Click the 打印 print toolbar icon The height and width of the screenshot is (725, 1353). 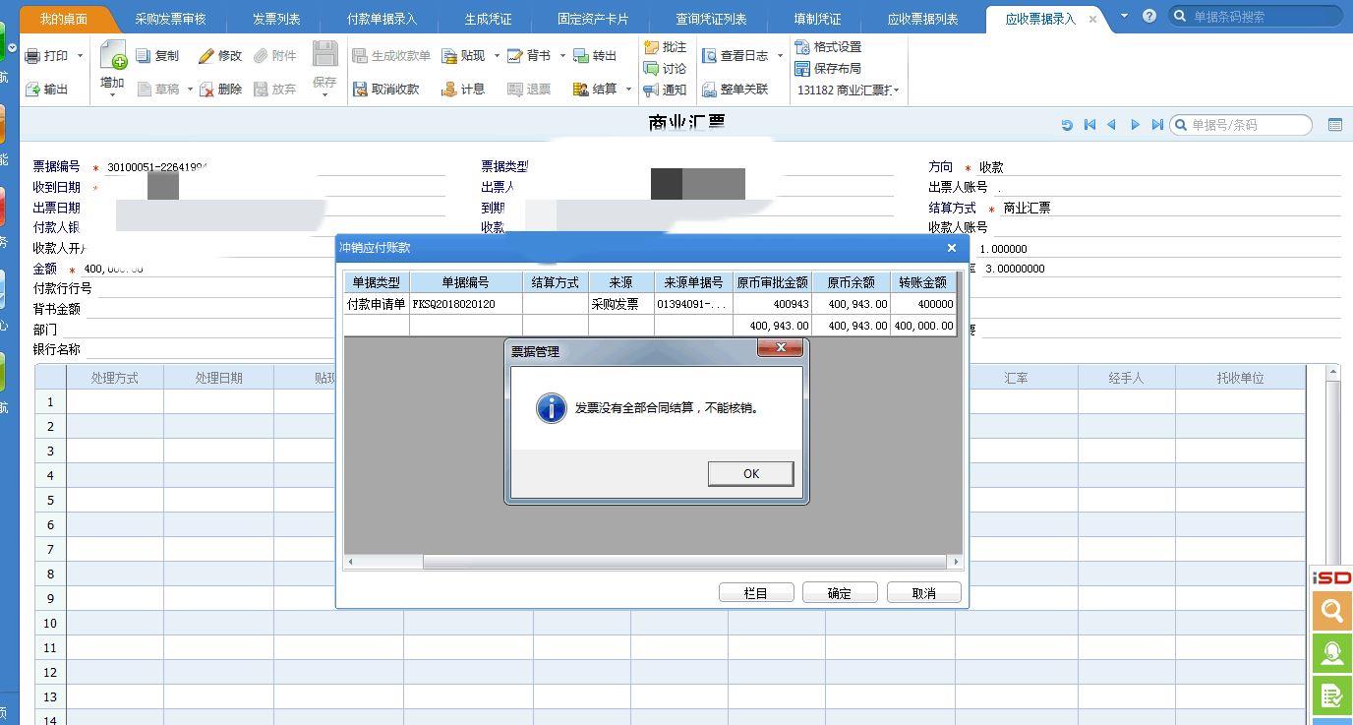[33, 56]
